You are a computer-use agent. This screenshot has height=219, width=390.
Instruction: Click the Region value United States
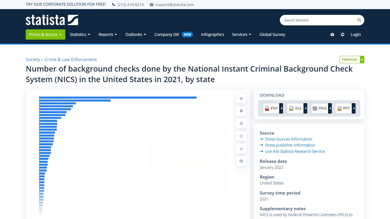click(x=272, y=183)
